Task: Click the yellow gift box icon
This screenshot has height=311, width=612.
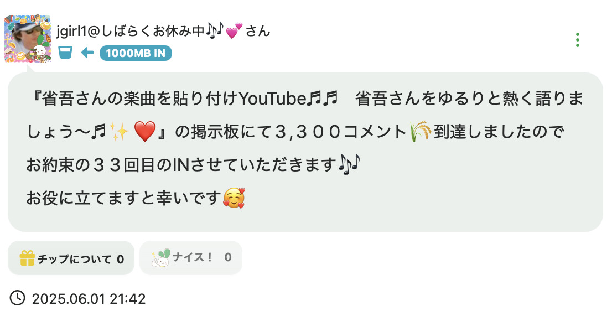Action: point(27,258)
